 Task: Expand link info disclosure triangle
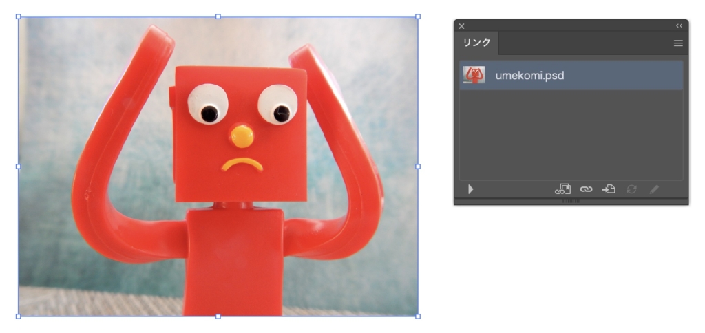pos(471,189)
